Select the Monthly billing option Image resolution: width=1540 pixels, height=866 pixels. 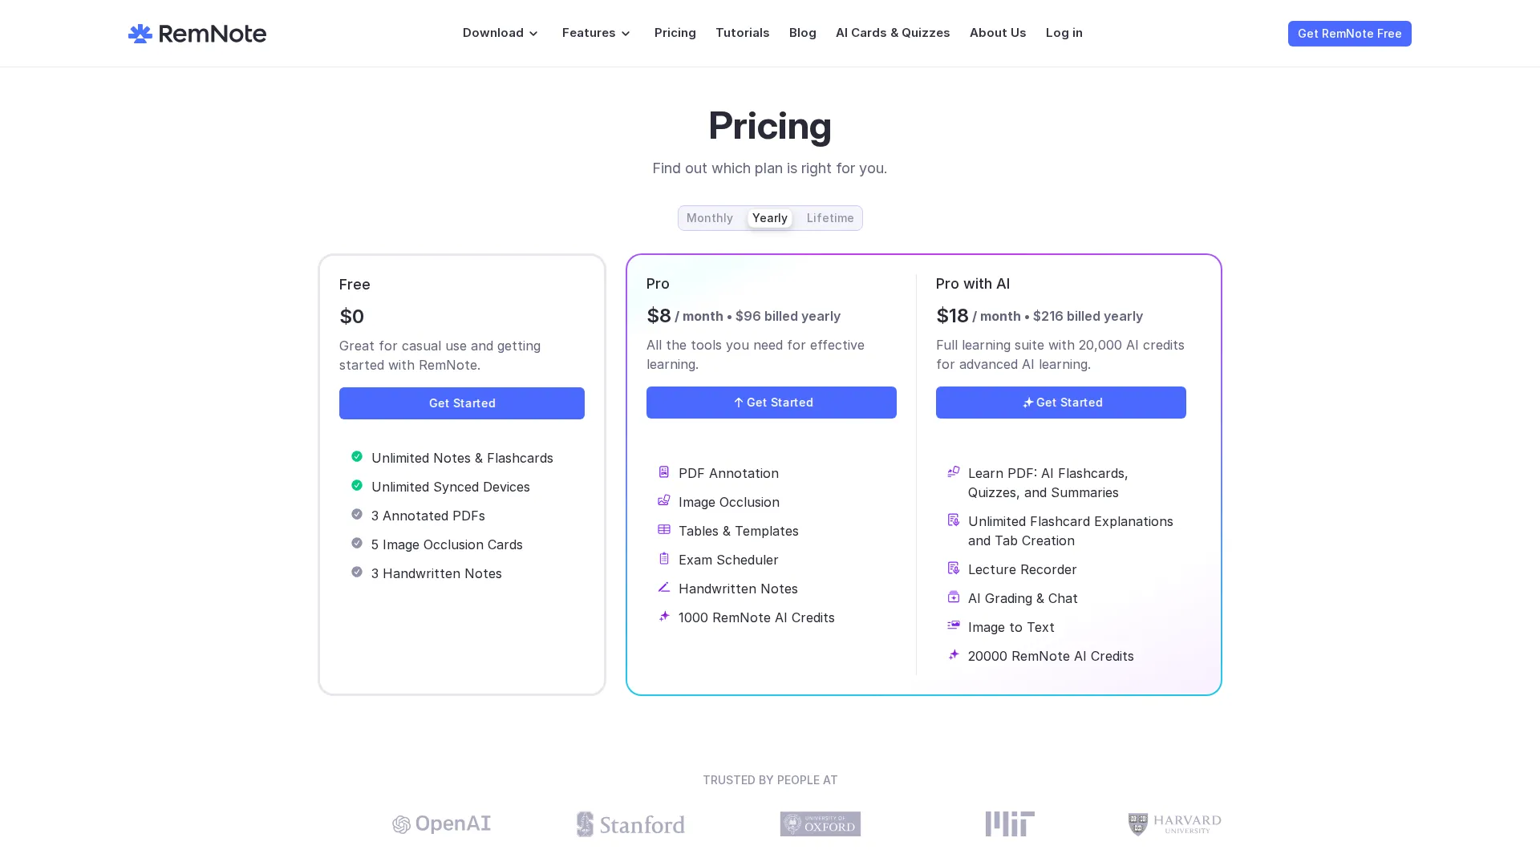(x=709, y=218)
